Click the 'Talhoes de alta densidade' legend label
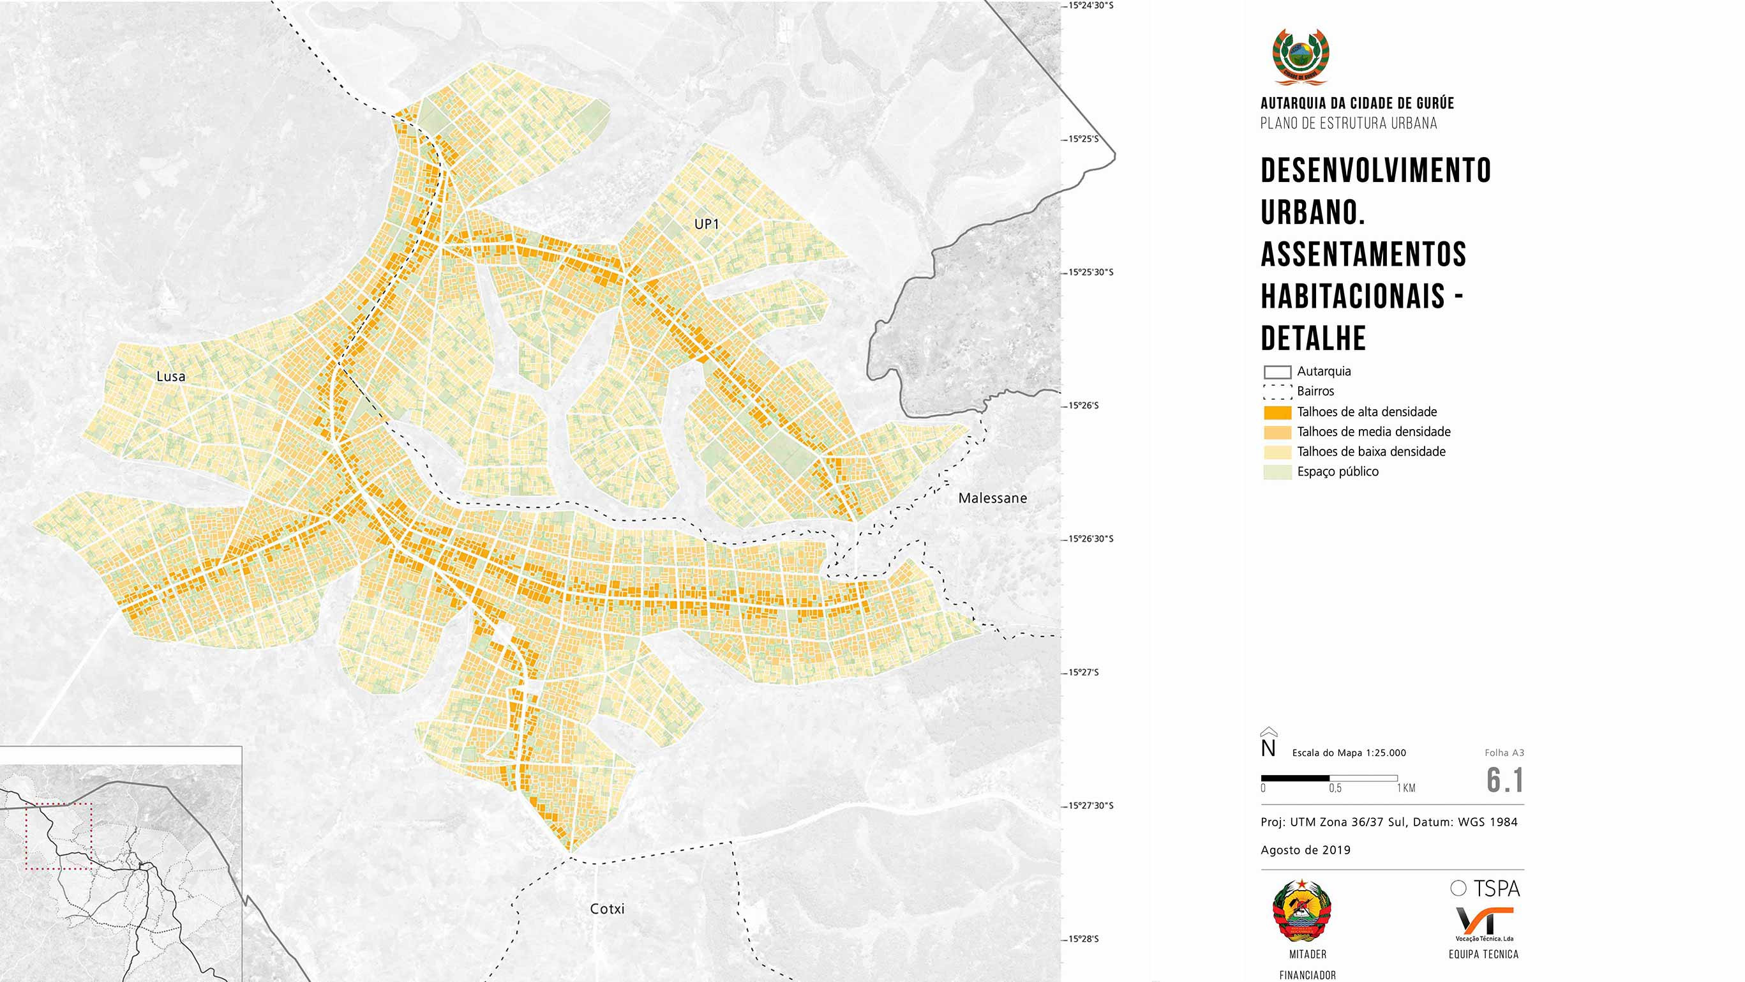Screen dimensions: 1745x982 (1367, 412)
